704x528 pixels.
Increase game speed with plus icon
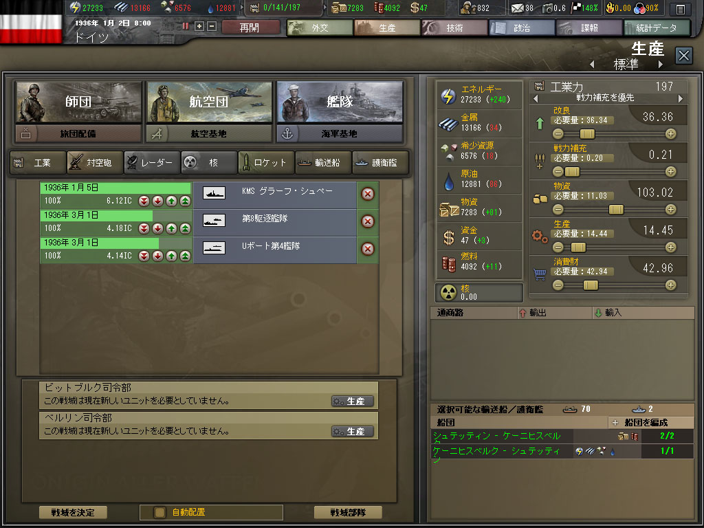(x=199, y=26)
